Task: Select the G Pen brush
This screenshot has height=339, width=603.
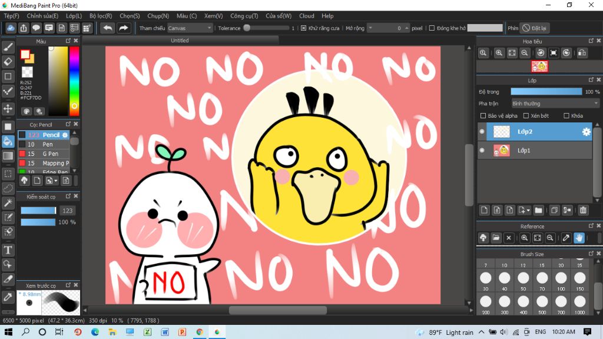Action: pyautogui.click(x=44, y=154)
